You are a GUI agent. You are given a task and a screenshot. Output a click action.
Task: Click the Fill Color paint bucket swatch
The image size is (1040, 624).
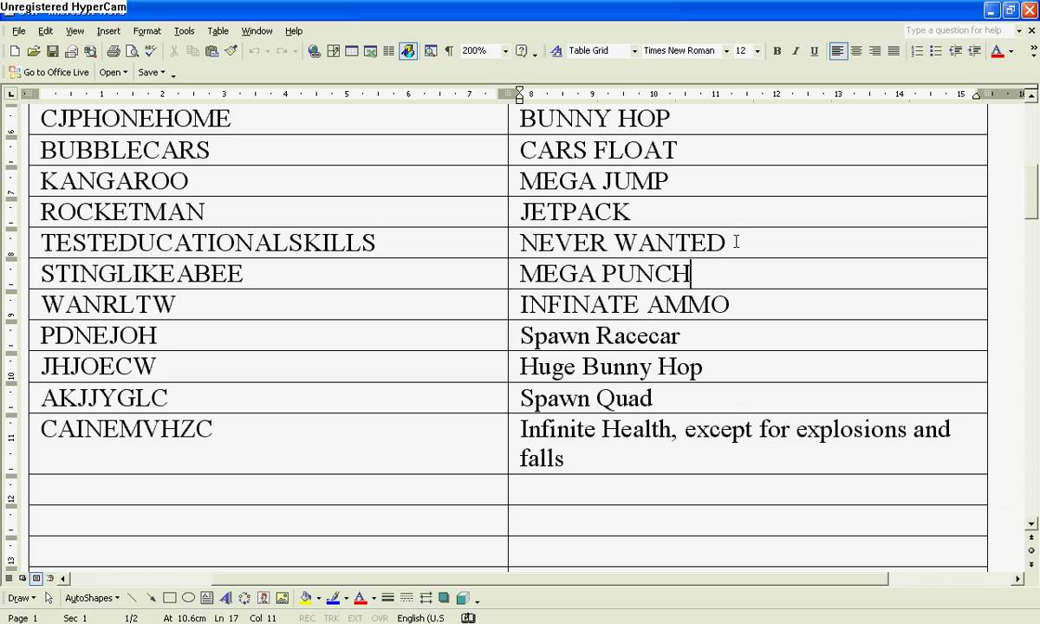(305, 598)
